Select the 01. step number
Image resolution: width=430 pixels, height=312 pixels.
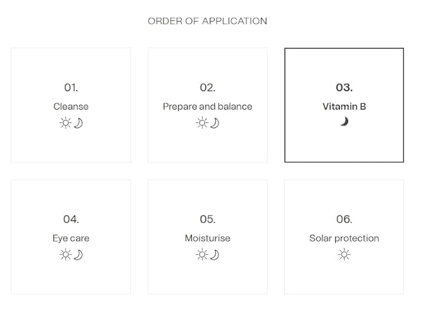(x=71, y=88)
